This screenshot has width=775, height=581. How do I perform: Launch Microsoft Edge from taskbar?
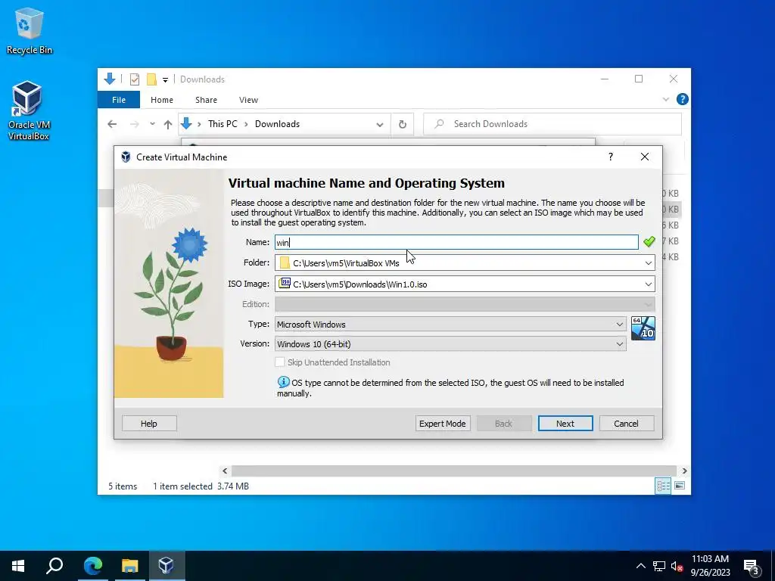[x=93, y=566]
